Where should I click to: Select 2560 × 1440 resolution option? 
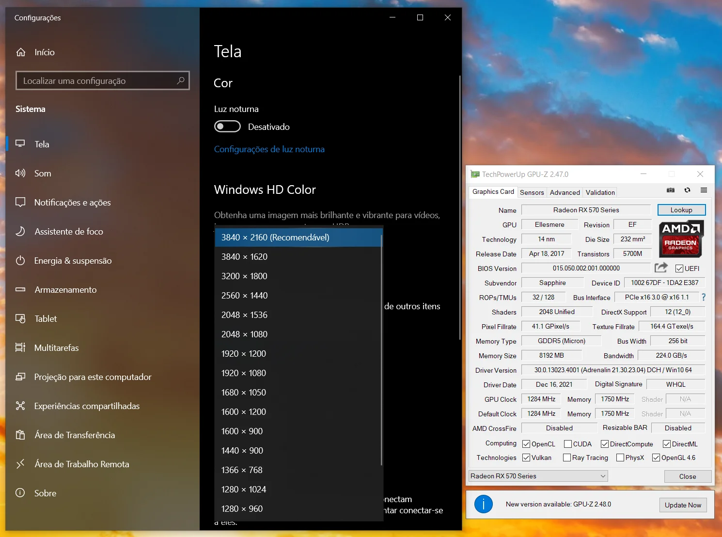[298, 296]
